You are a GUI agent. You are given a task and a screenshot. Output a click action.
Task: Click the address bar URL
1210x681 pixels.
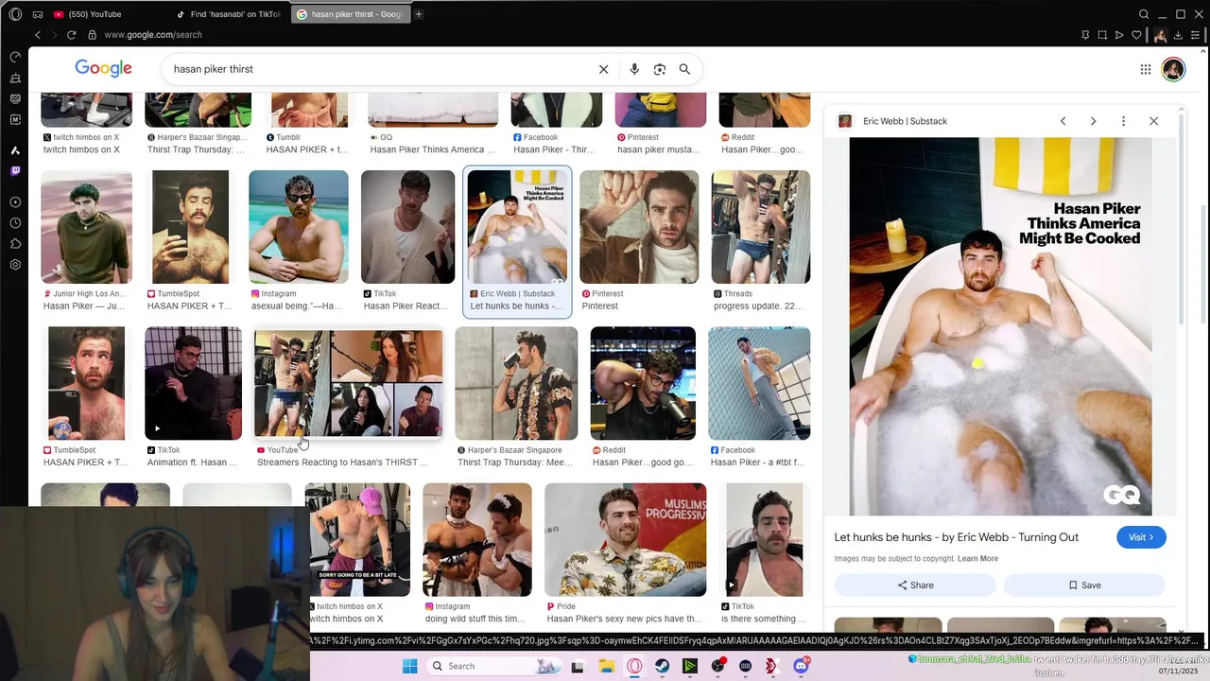[x=153, y=35]
